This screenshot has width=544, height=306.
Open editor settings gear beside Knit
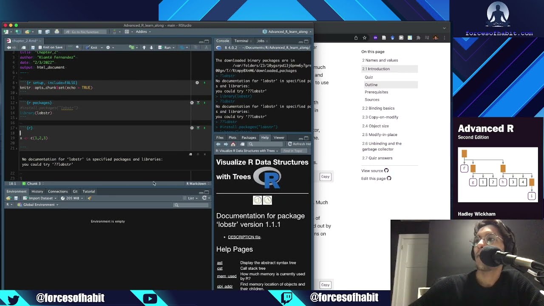click(x=108, y=48)
